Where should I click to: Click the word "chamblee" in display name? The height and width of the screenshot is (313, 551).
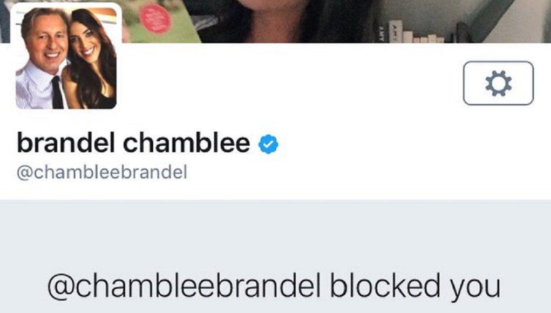[x=186, y=143]
